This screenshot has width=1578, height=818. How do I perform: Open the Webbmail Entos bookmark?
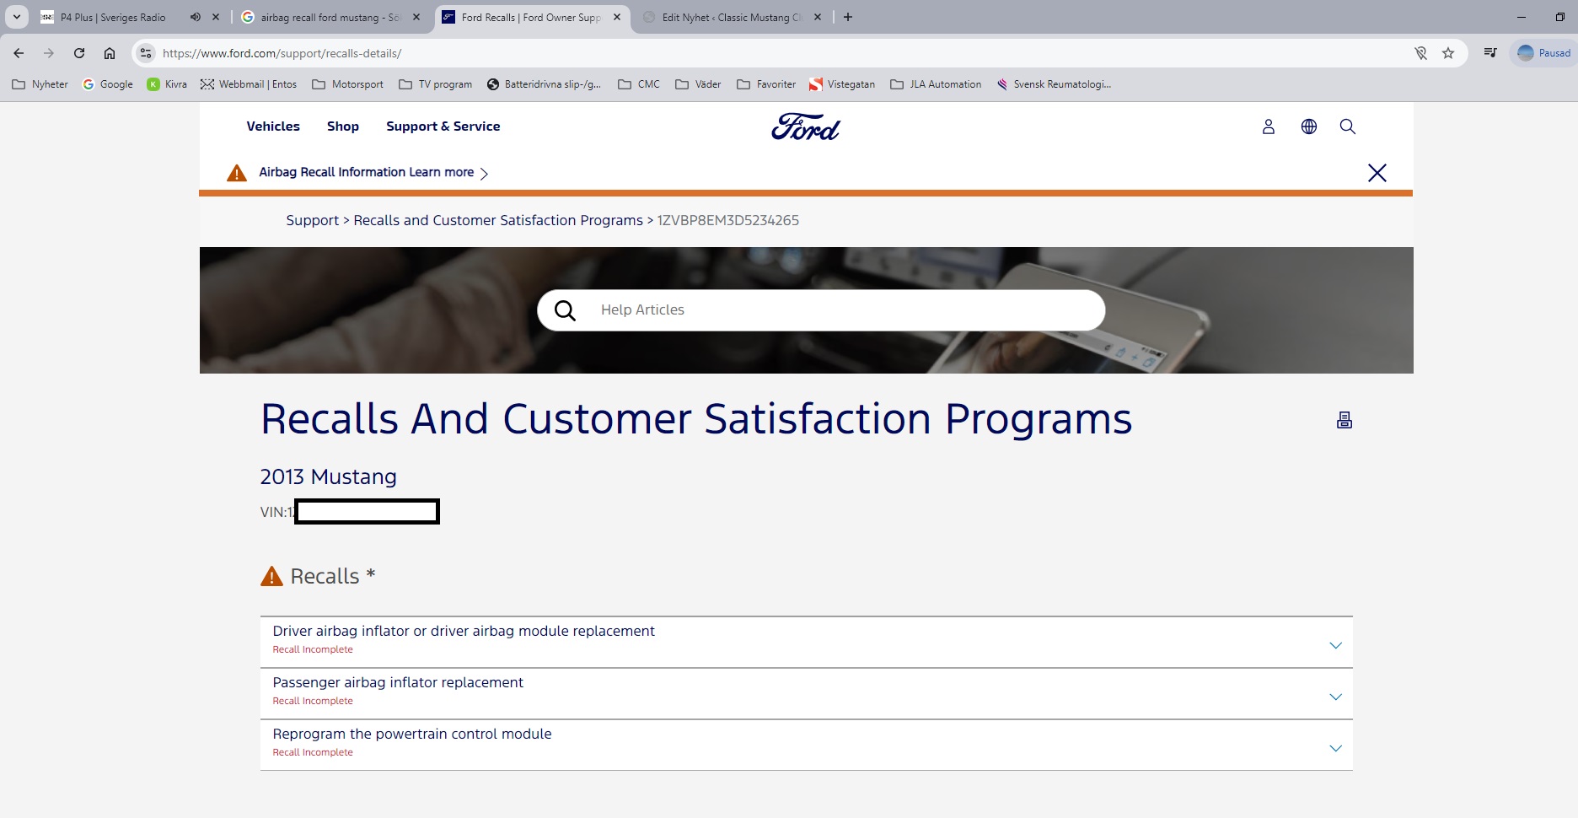(x=249, y=84)
